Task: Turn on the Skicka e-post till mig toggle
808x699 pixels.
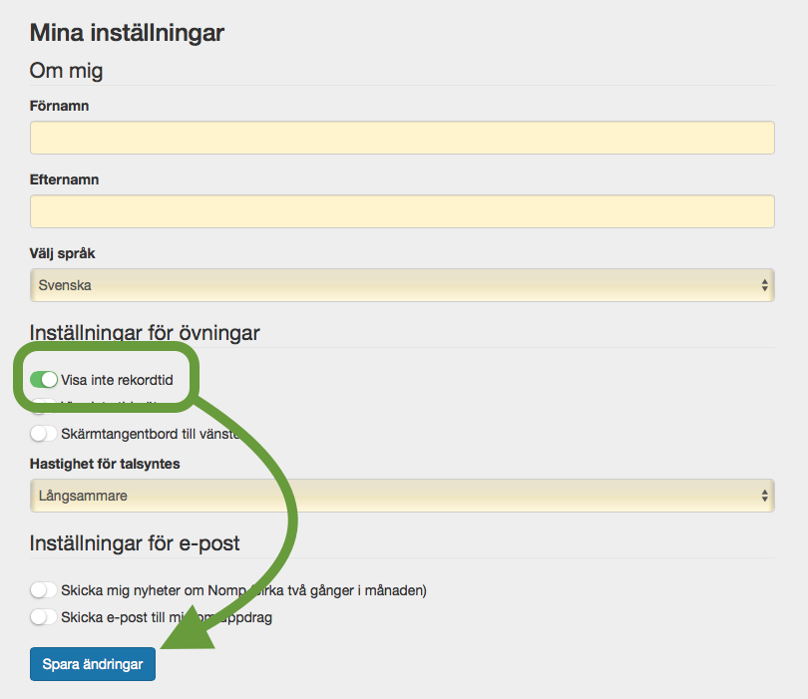Action: tap(44, 617)
